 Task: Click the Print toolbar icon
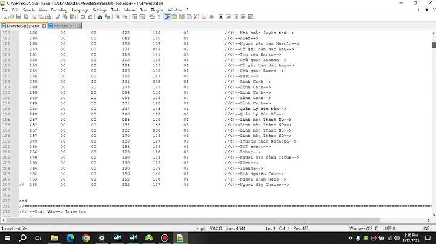(x=48, y=17)
